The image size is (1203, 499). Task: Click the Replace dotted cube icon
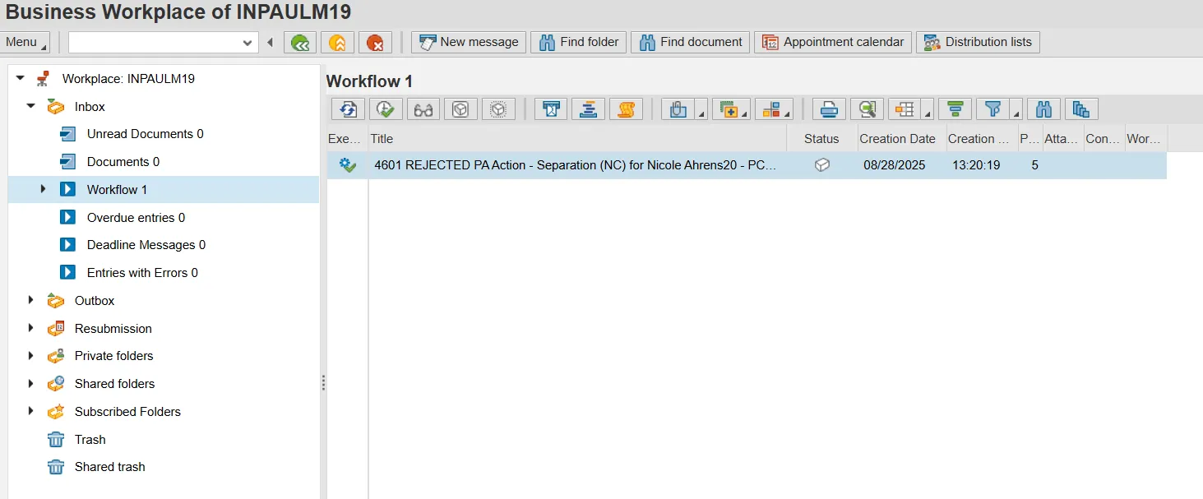[x=498, y=109]
